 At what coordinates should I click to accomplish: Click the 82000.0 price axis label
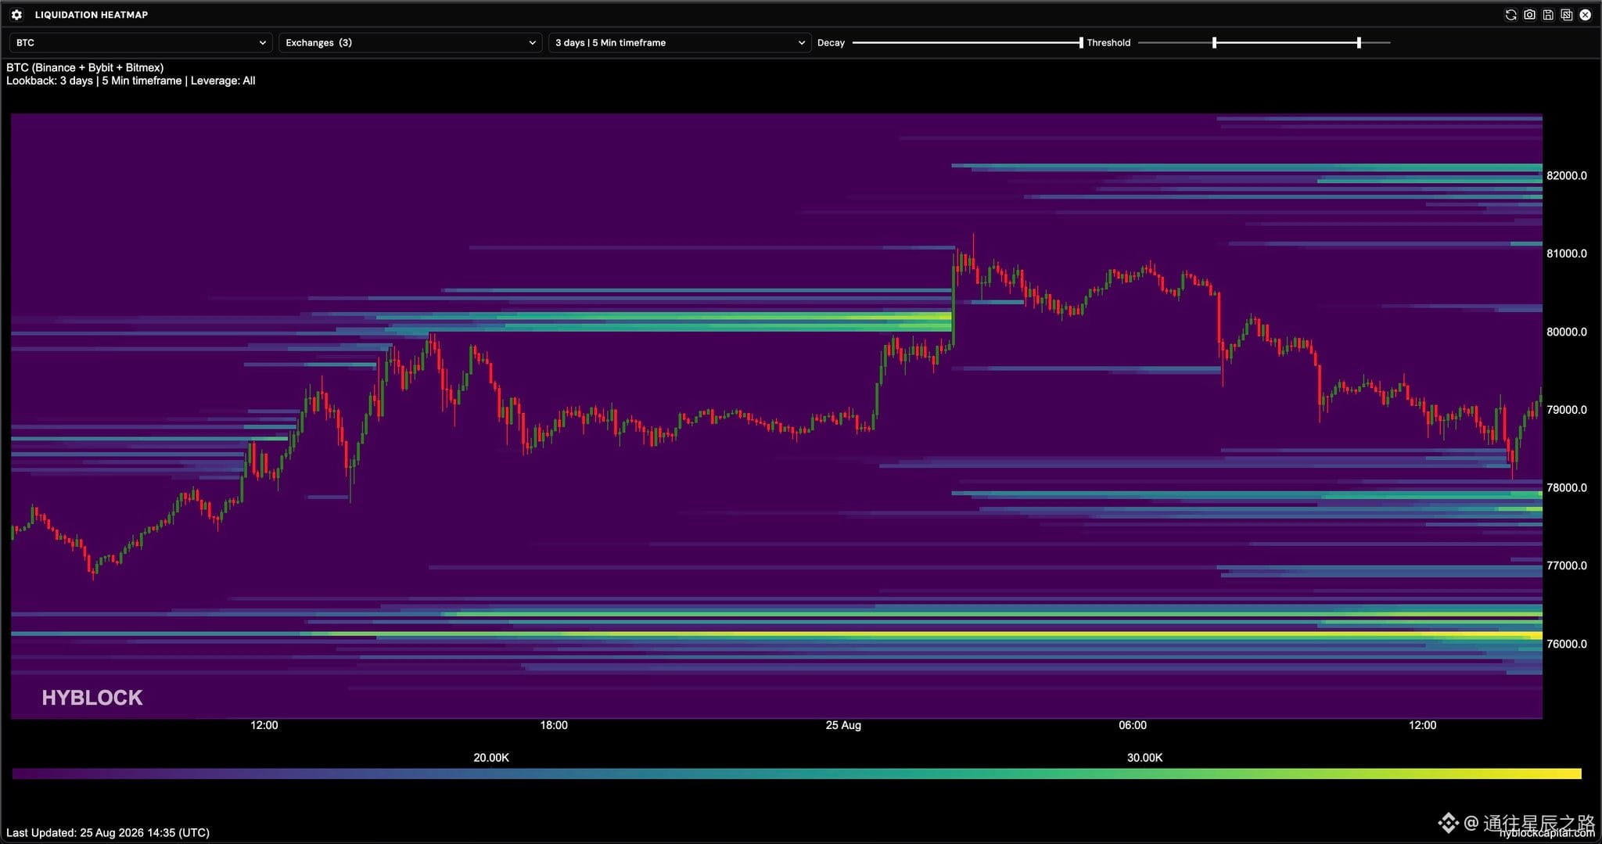click(x=1566, y=176)
